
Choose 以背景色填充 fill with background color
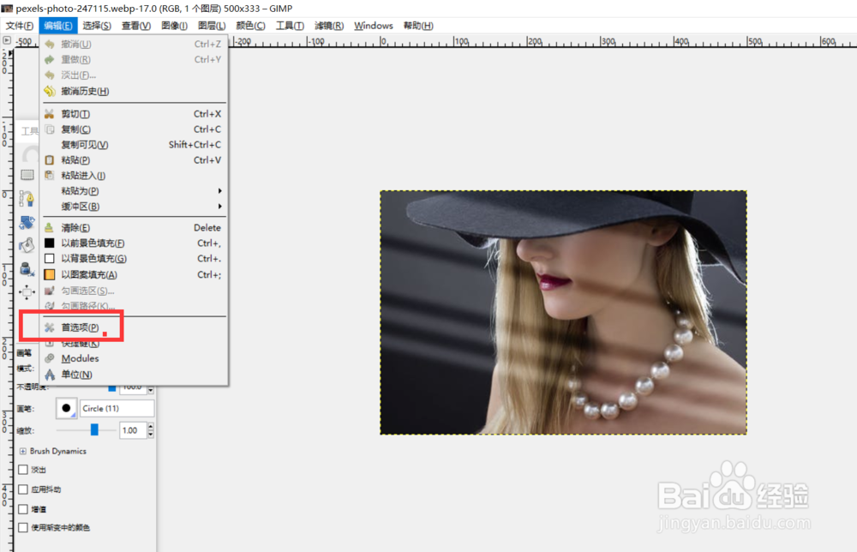(x=135, y=259)
